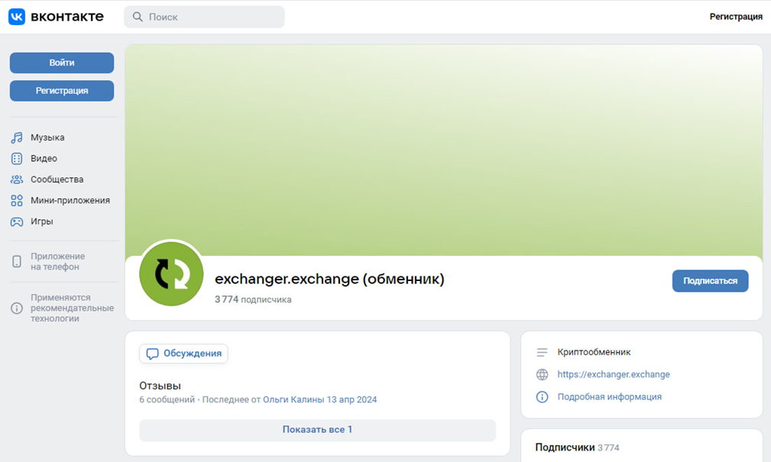The height and width of the screenshot is (462, 771).
Task: Click the blue Регистрация sidebar button
Action: (x=62, y=91)
